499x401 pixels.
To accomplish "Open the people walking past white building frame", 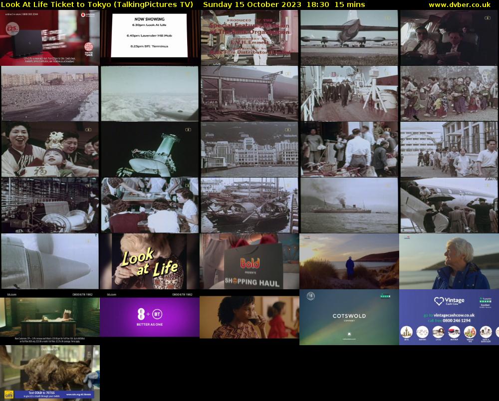I will pyautogui.click(x=449, y=150).
